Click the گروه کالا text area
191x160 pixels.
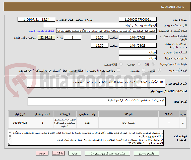click(97, 102)
